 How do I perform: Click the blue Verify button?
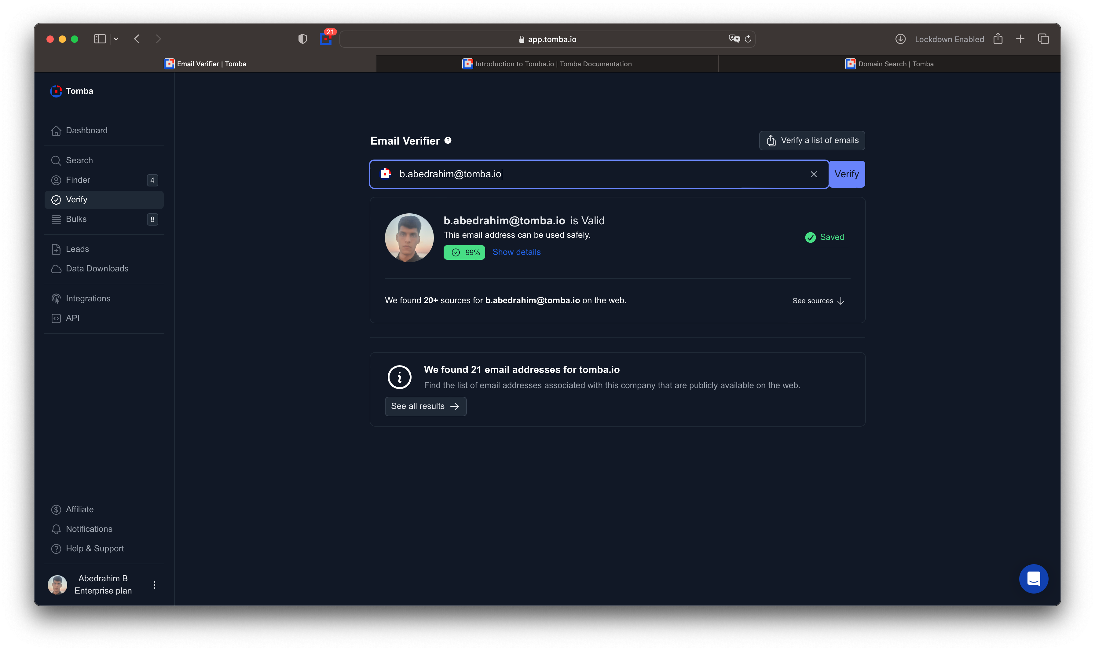[x=846, y=174]
